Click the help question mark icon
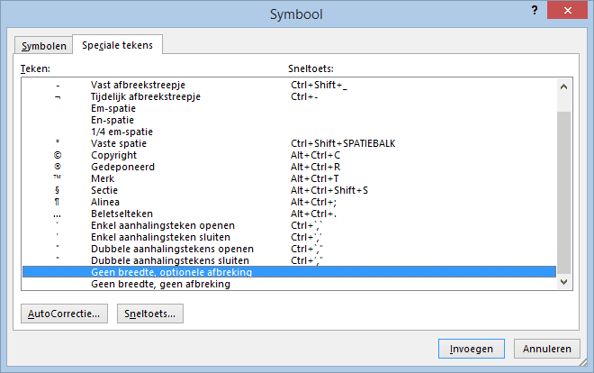This screenshot has width=594, height=373. 535,10
